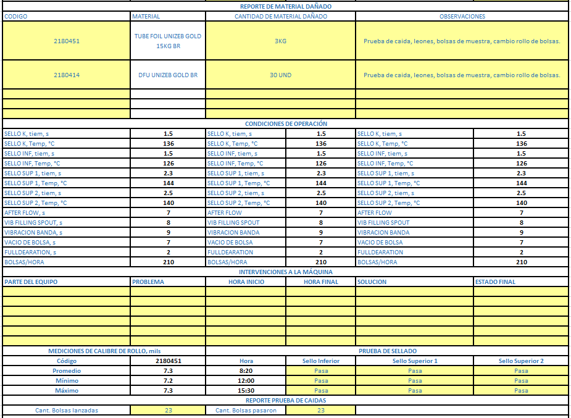Click the 'PARTE DEL EQUIPO' column header
This screenshot has height=418, width=571.
[x=66, y=282]
